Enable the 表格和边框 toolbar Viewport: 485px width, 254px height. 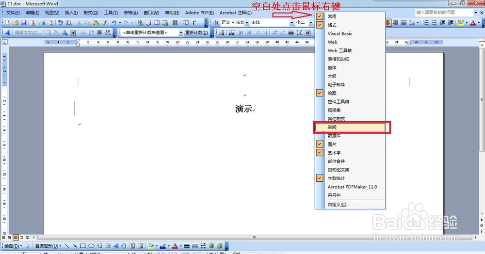[x=351, y=59]
